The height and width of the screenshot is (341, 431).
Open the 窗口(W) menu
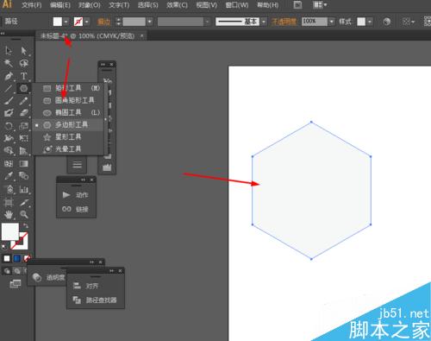237,5
